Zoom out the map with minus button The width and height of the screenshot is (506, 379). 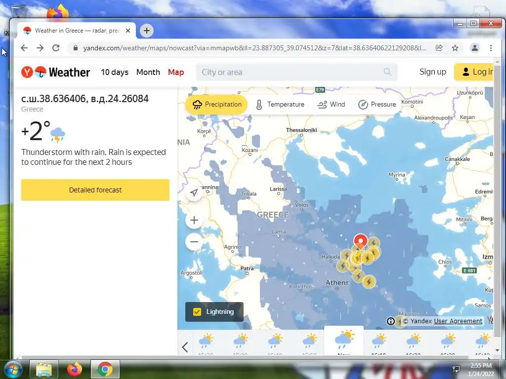point(194,242)
